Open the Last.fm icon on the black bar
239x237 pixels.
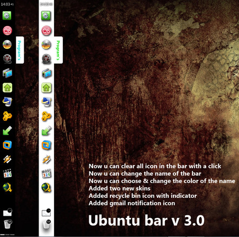[x=7, y=30]
